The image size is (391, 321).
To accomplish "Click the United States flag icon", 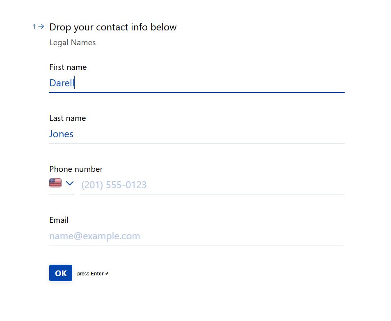I will click(x=55, y=183).
